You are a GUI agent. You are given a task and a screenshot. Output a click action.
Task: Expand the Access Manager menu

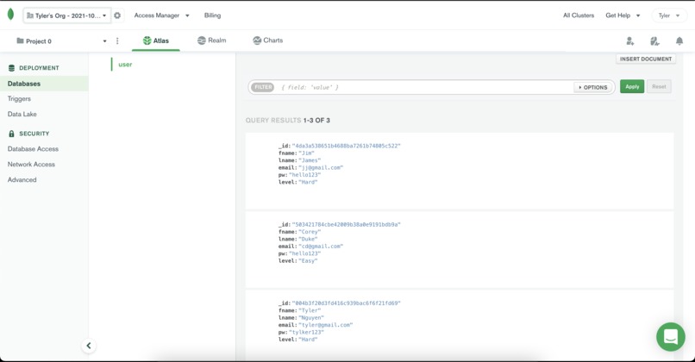click(x=162, y=16)
